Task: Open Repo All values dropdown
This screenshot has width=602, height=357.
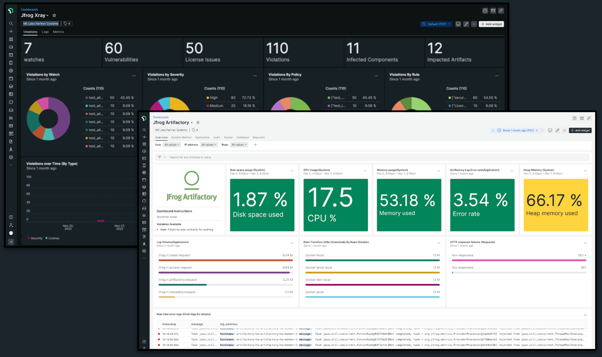Action: pos(239,145)
